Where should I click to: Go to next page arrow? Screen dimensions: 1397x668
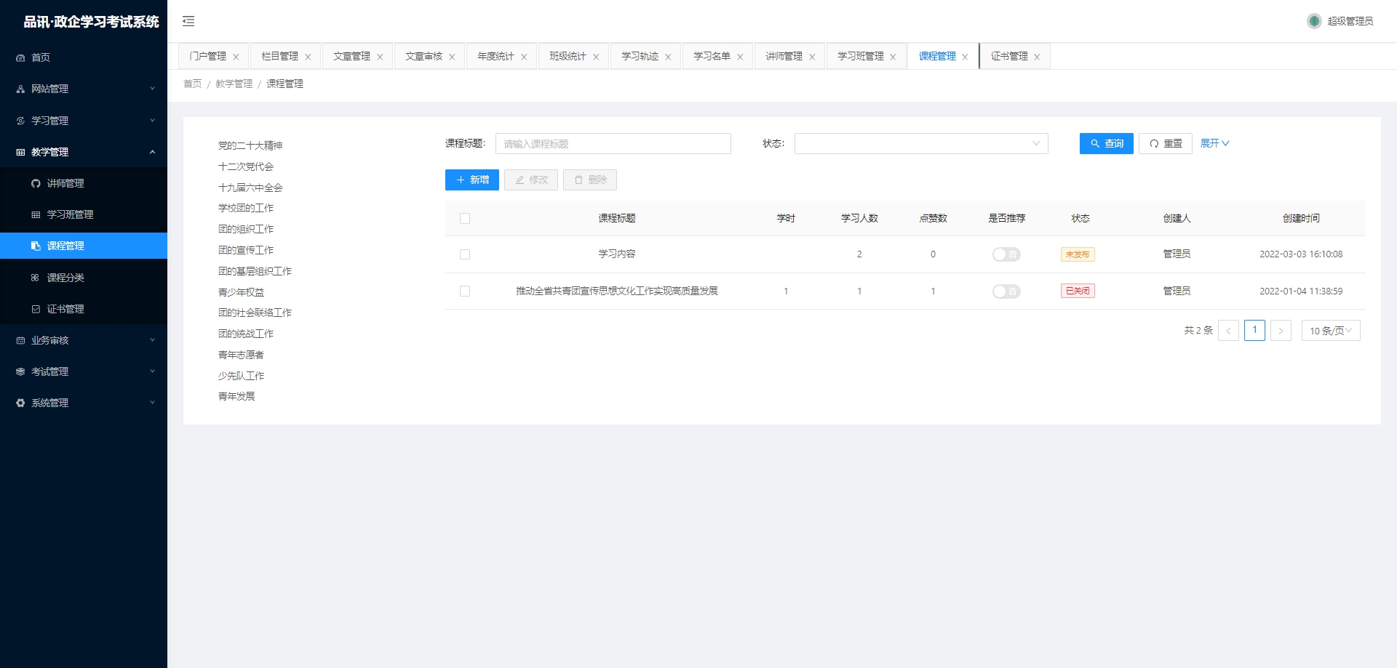tap(1281, 331)
